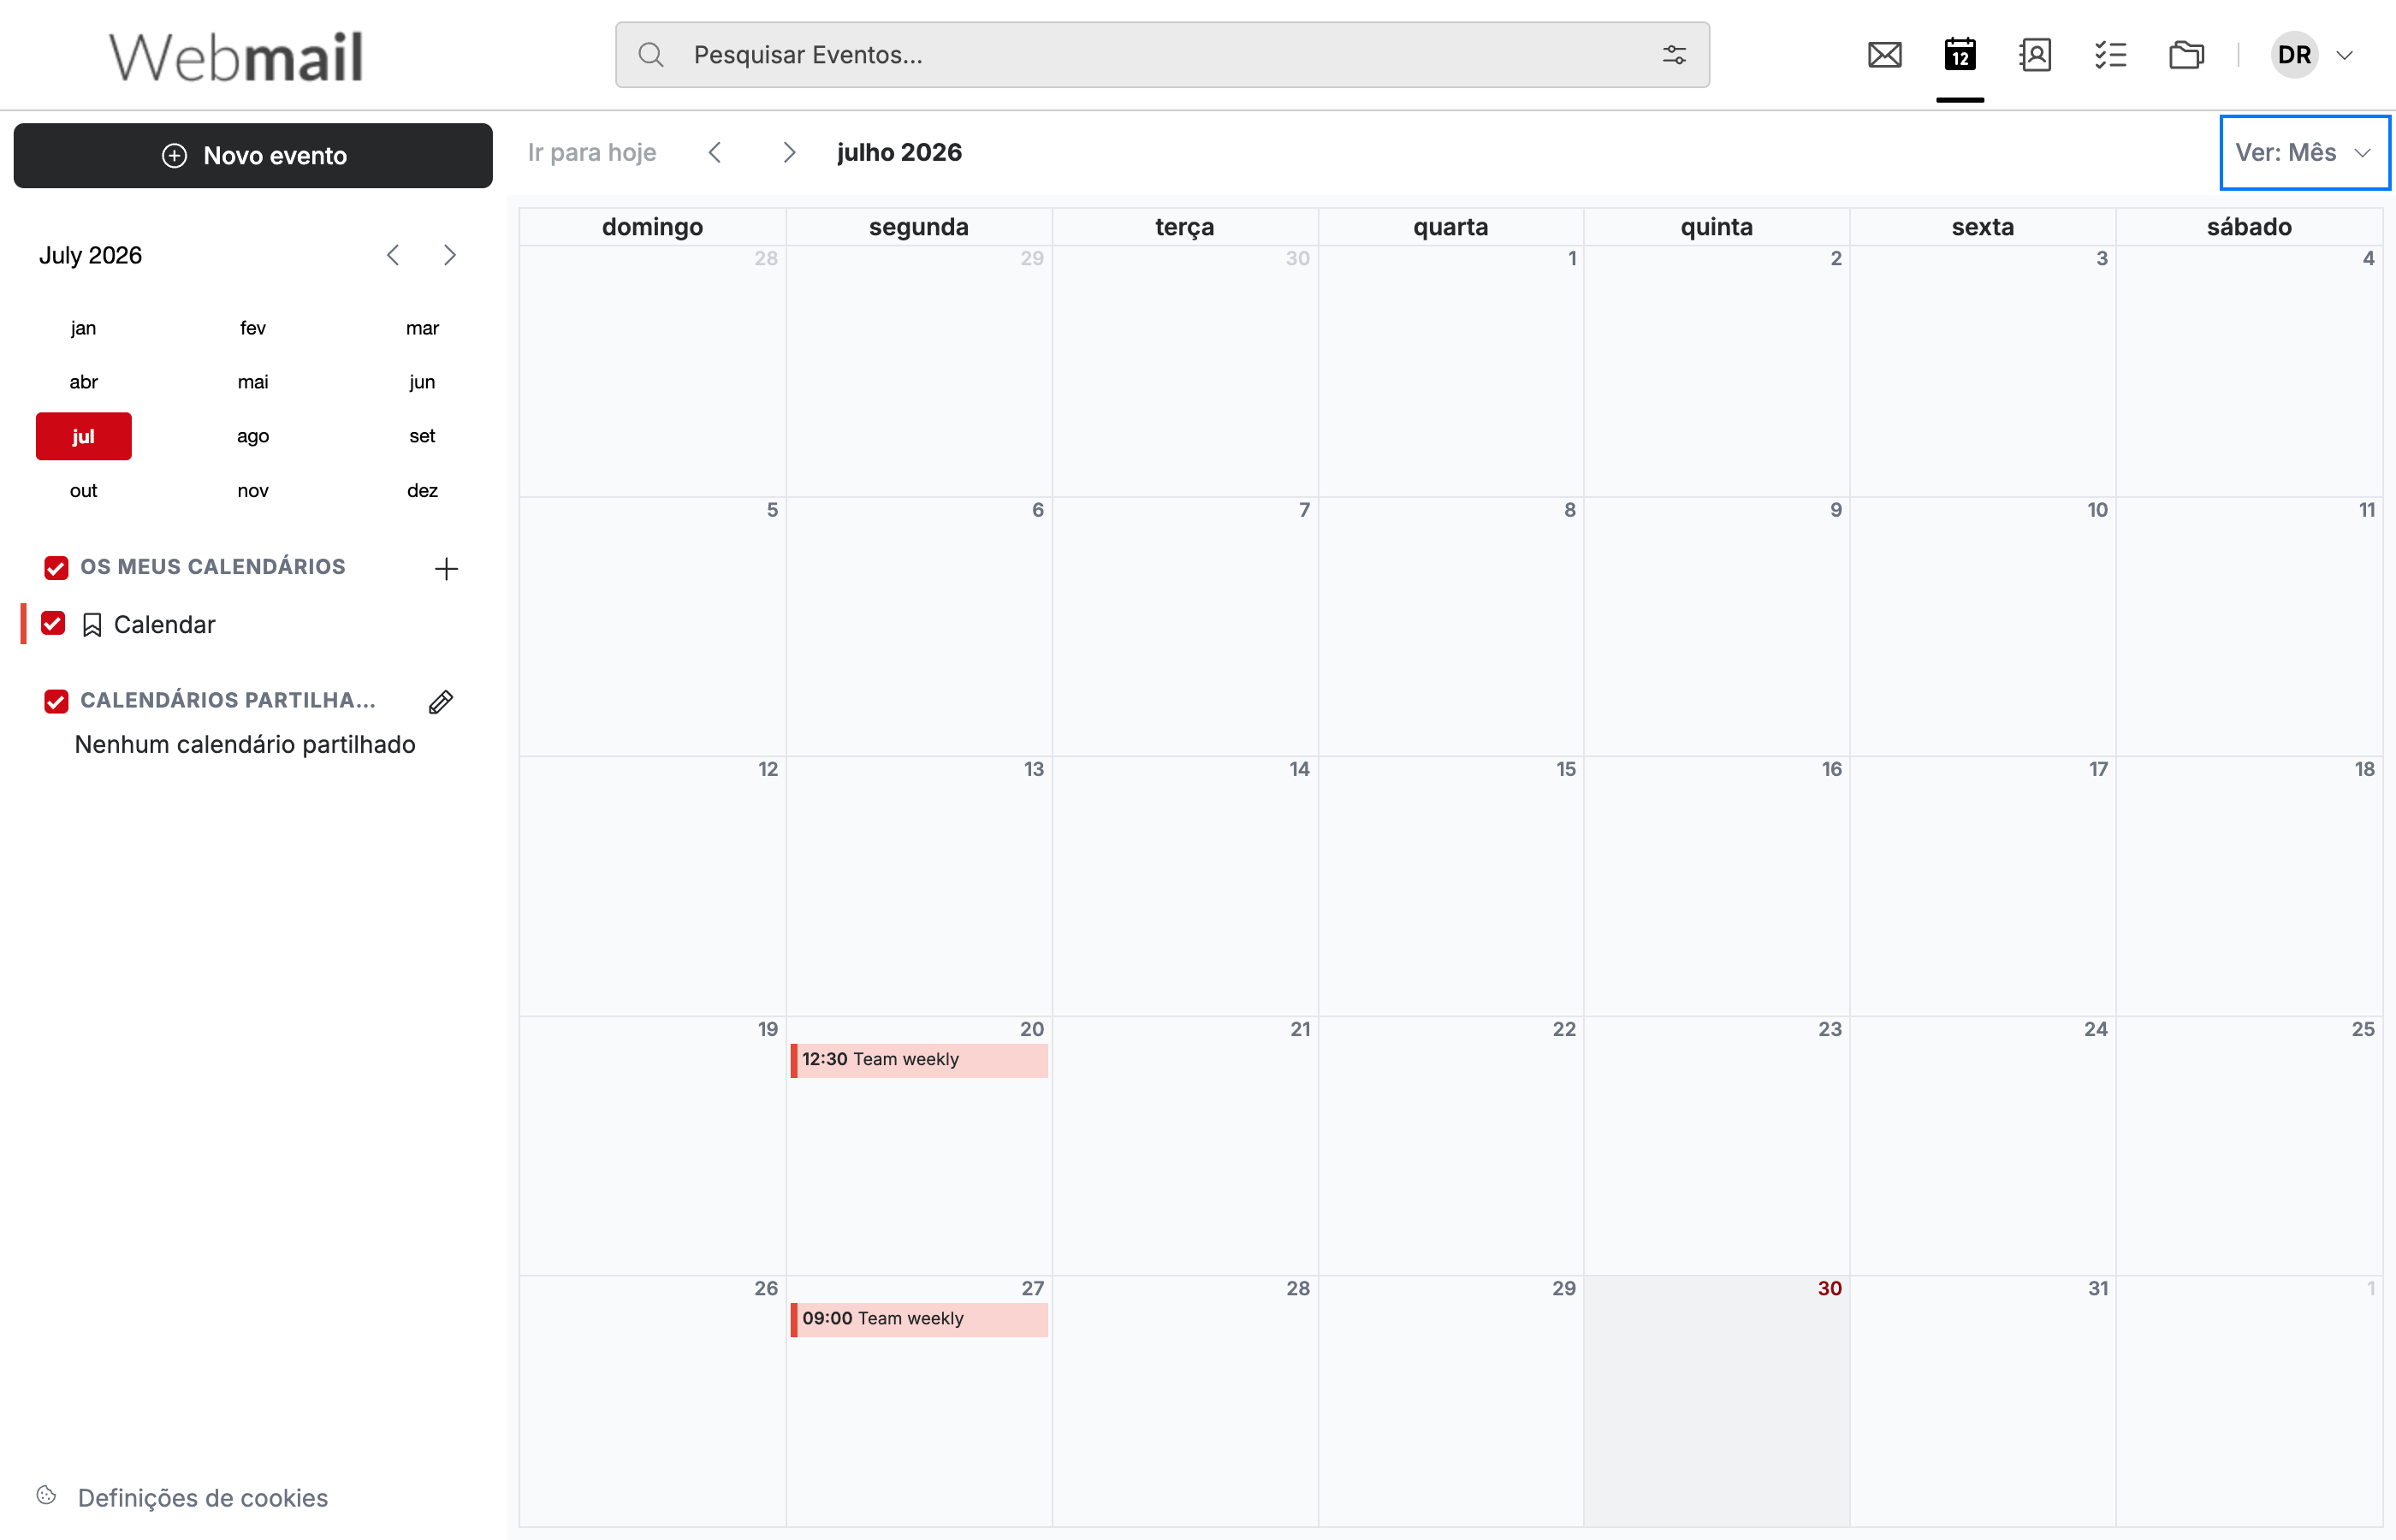Open the Mail envelope icon
The height and width of the screenshot is (1540, 2396).
pyautogui.click(x=1884, y=55)
